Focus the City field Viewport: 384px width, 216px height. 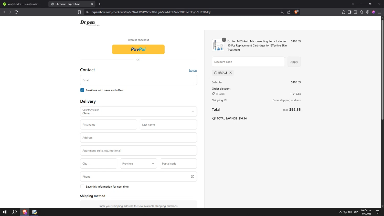99,164
